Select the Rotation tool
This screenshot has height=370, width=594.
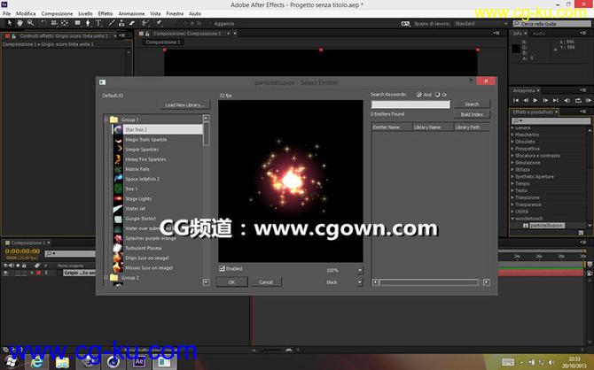(44, 23)
